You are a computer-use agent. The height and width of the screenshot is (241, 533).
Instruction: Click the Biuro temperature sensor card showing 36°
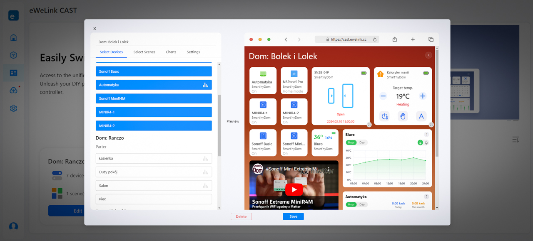coord(325,143)
